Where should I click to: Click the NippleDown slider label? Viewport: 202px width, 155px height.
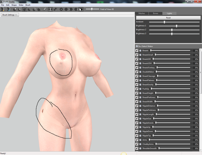tap(148, 131)
